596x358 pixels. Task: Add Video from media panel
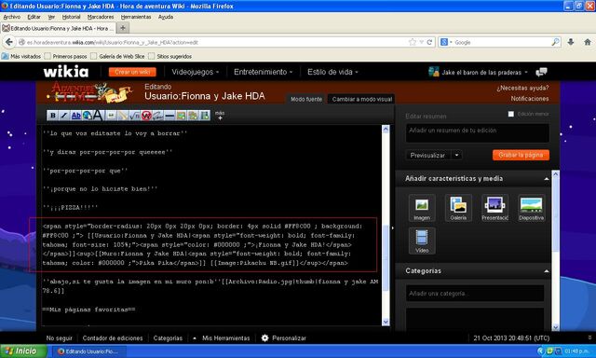422,241
